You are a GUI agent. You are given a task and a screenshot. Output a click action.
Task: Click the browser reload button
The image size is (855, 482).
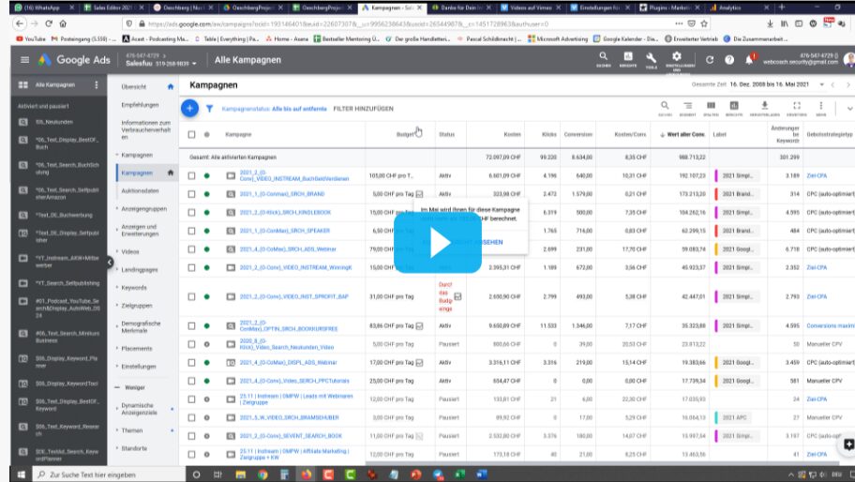[49, 24]
